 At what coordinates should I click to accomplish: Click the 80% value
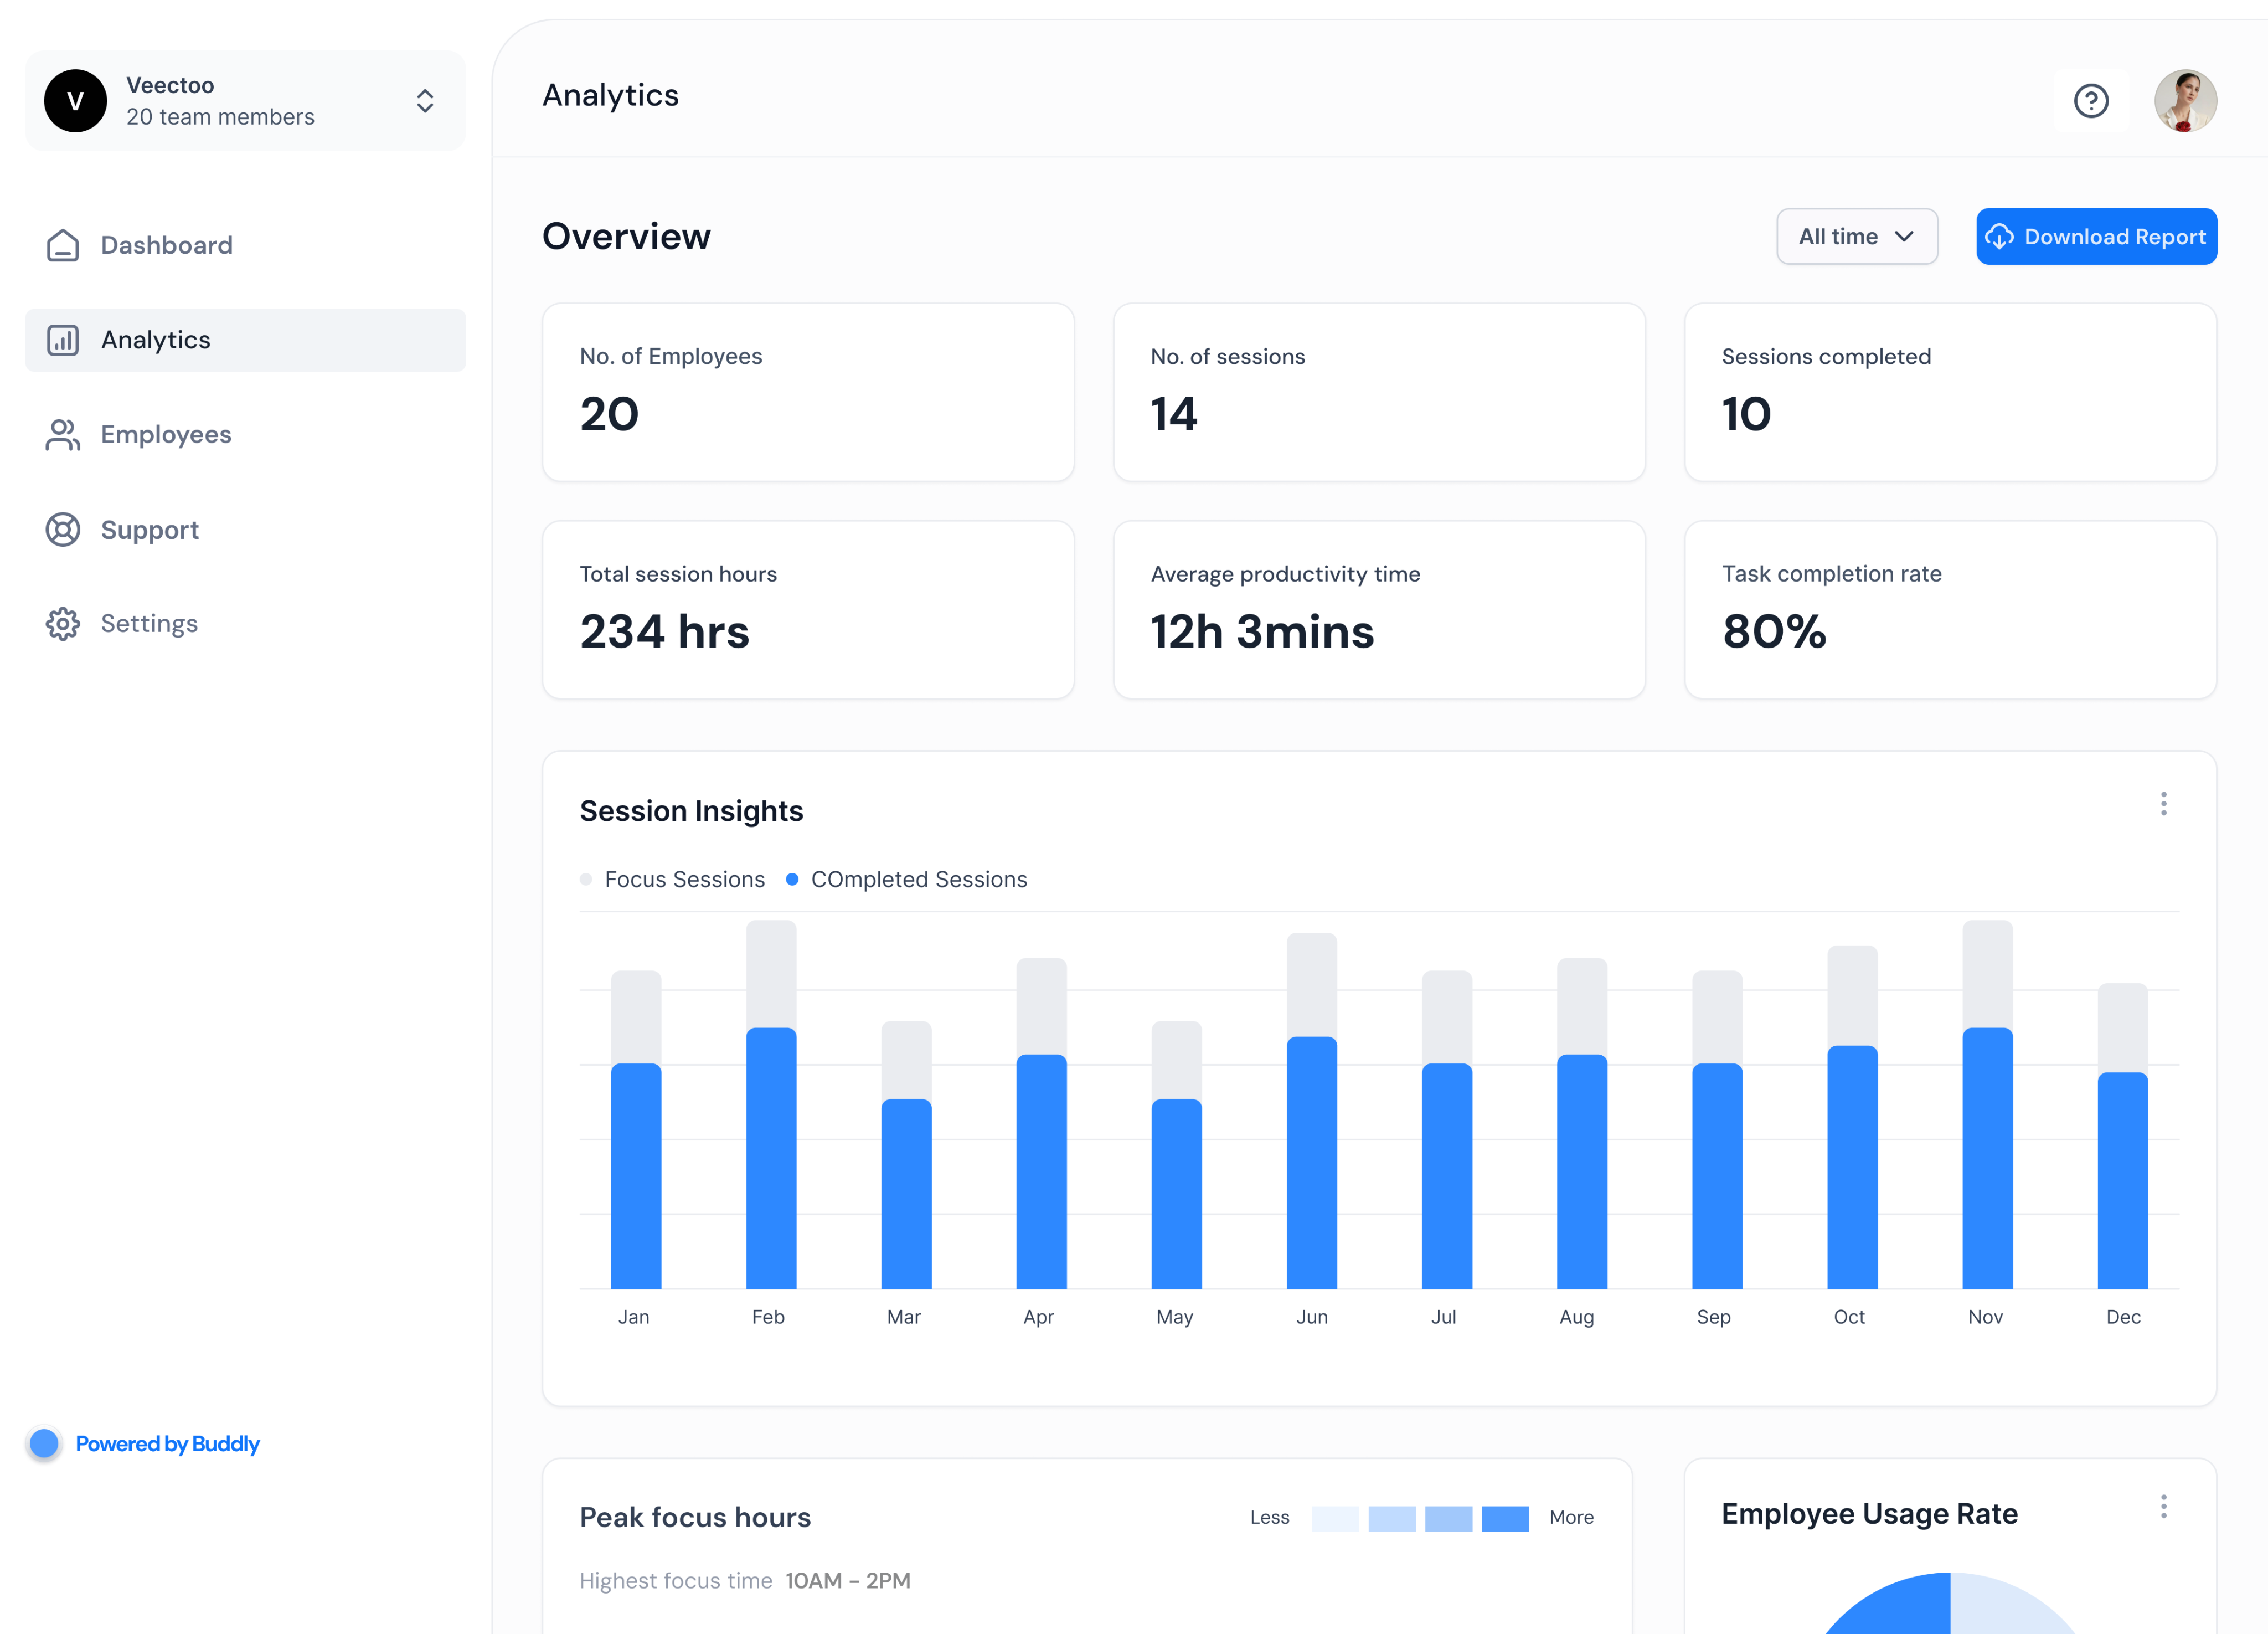click(1774, 631)
